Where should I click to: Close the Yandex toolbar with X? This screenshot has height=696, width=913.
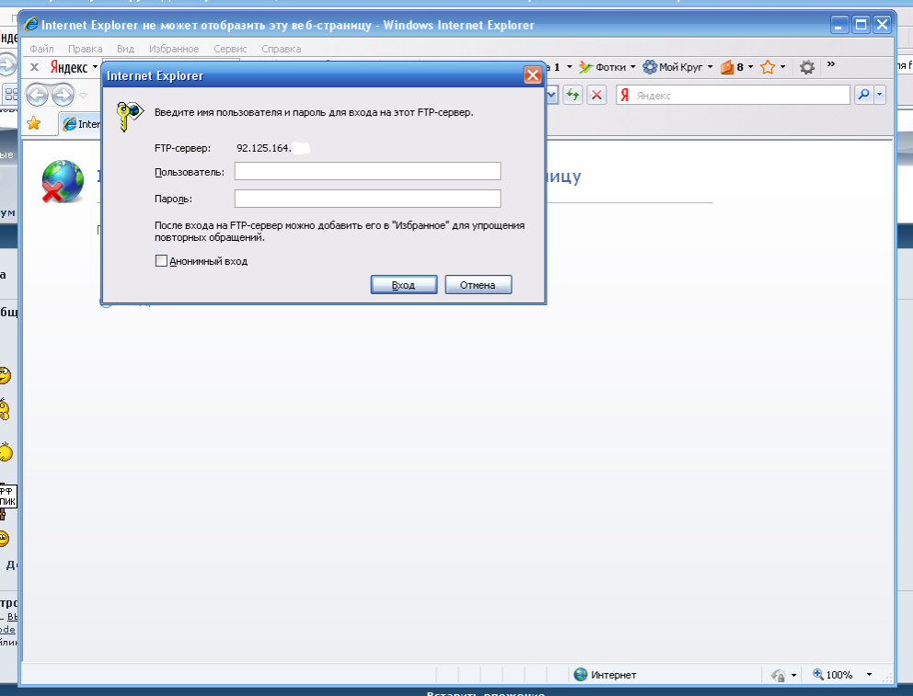34,67
